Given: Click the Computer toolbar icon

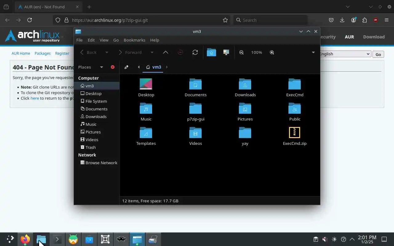Looking at the screenshot, I should (x=226, y=52).
